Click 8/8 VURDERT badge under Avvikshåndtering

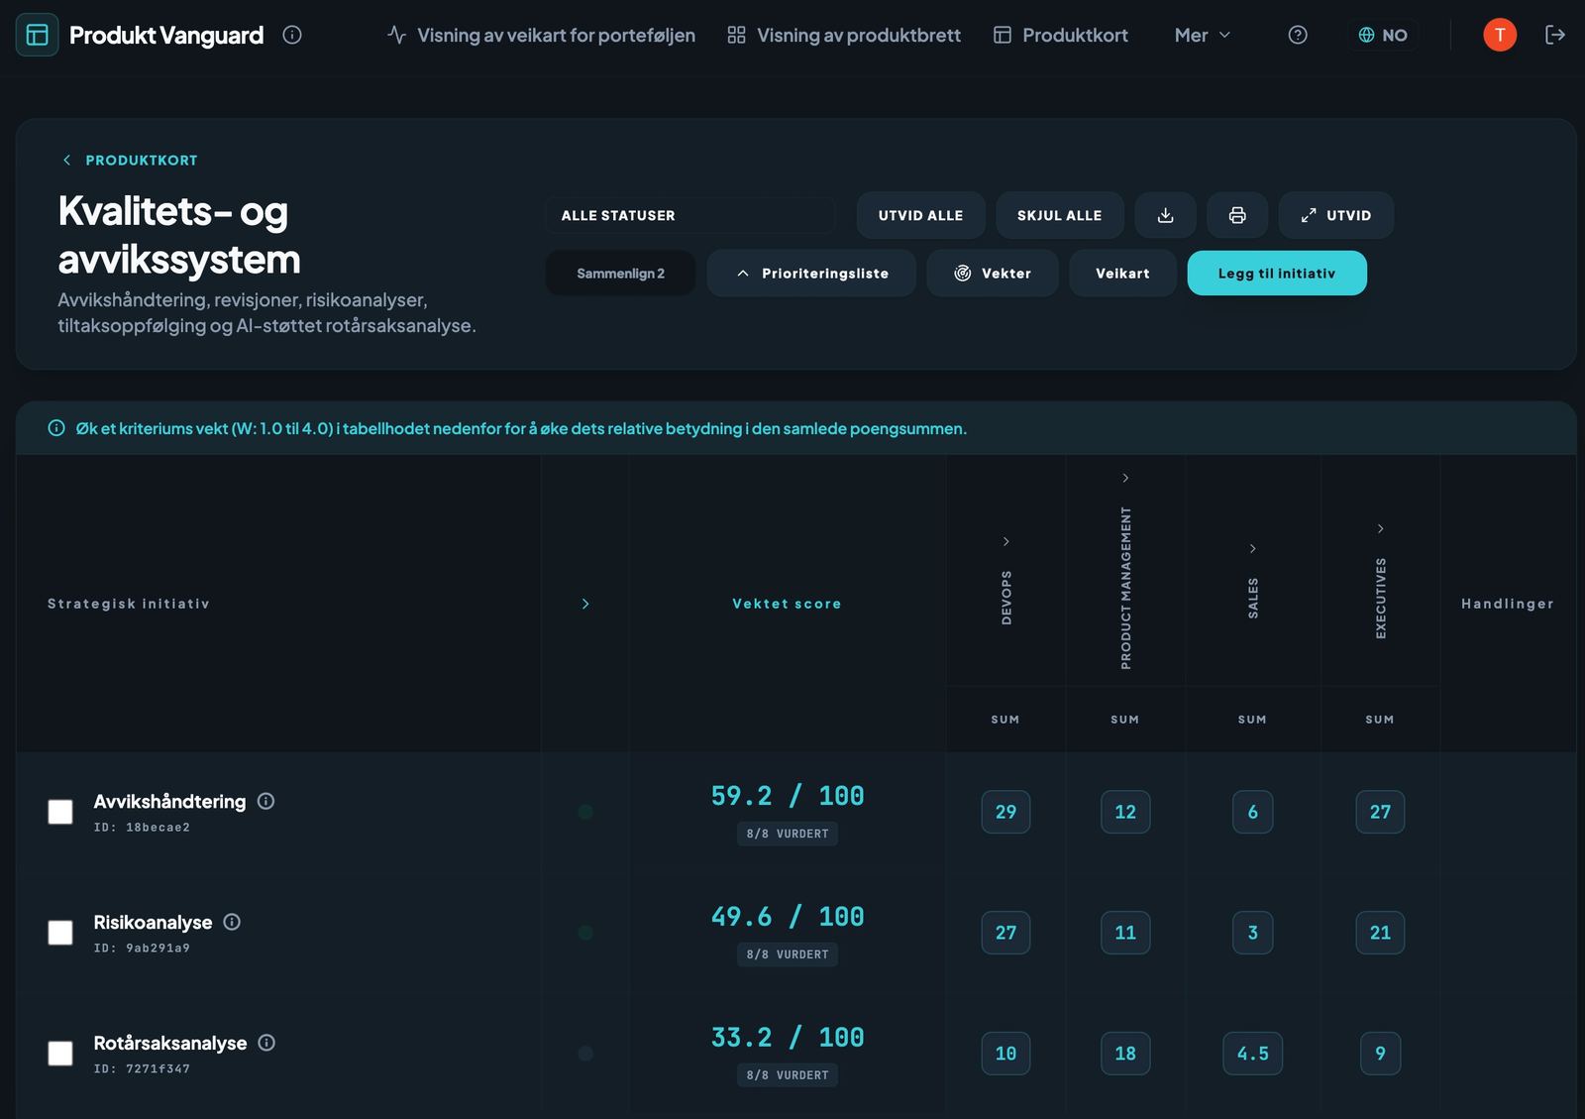pos(788,834)
